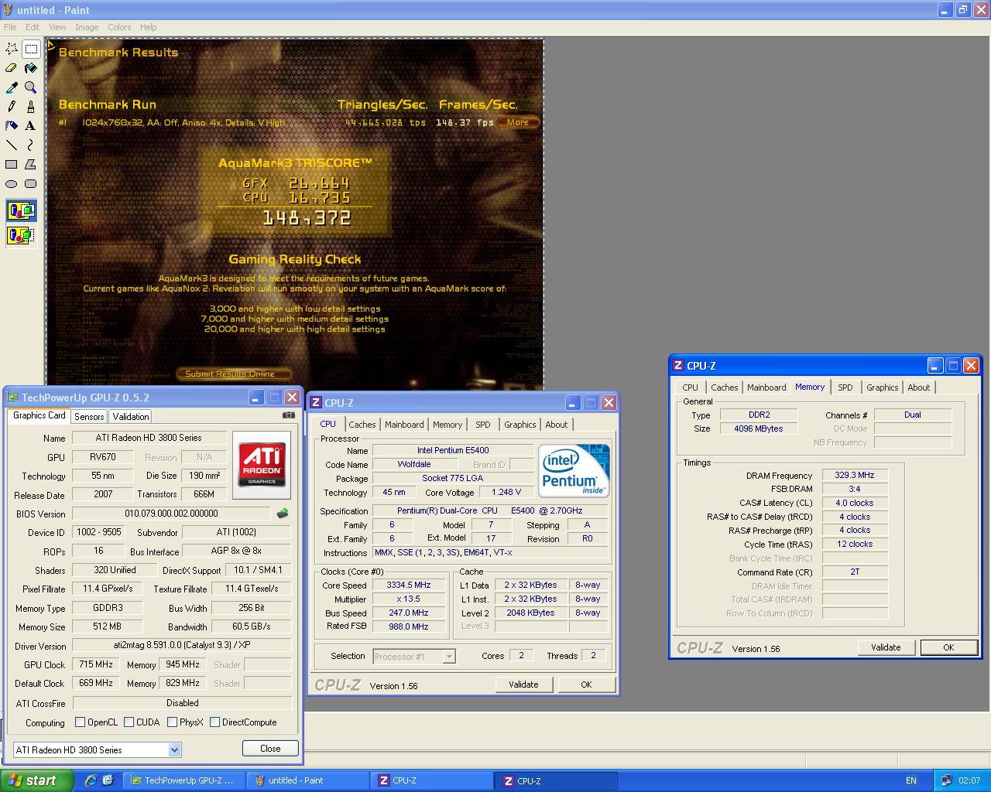Open the Colors menu in Paint
991x792 pixels.
[x=119, y=27]
